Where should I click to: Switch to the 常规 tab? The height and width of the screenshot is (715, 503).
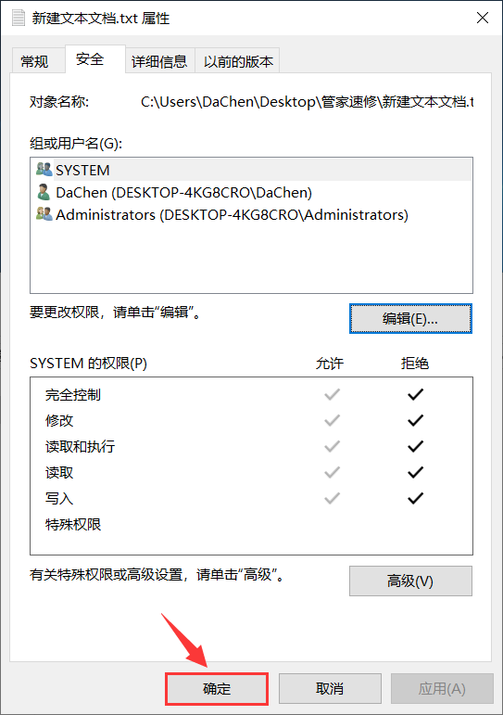35,60
